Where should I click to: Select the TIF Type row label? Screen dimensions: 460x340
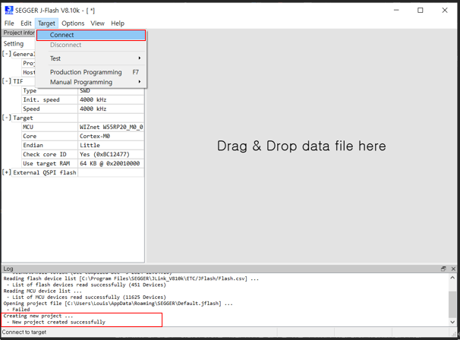[30, 90]
